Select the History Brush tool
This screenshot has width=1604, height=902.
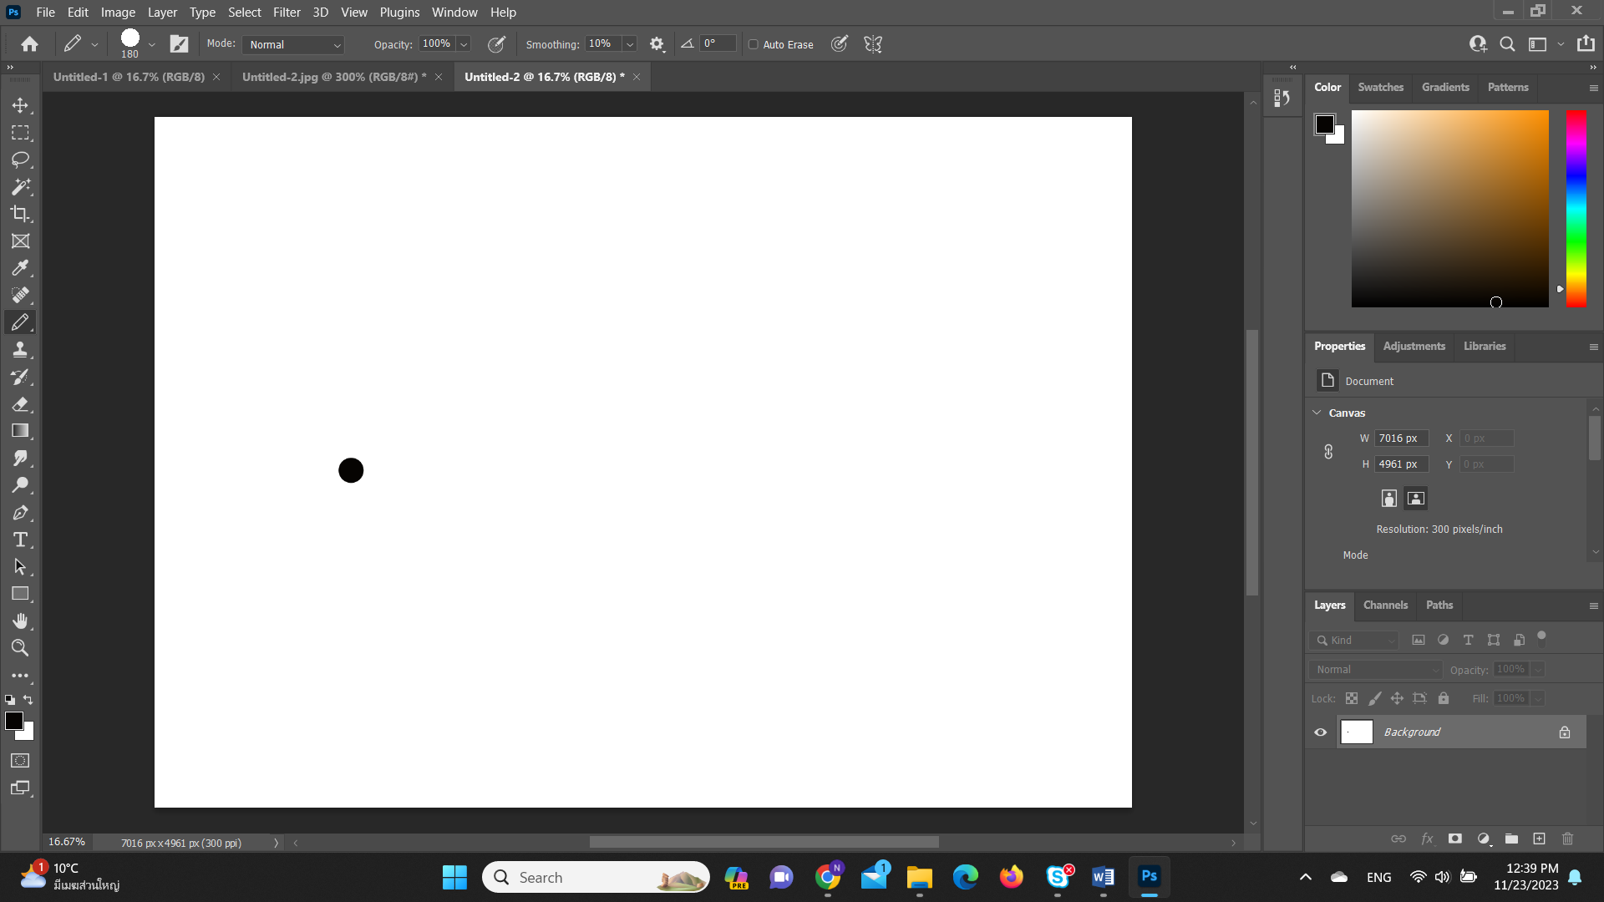20,377
